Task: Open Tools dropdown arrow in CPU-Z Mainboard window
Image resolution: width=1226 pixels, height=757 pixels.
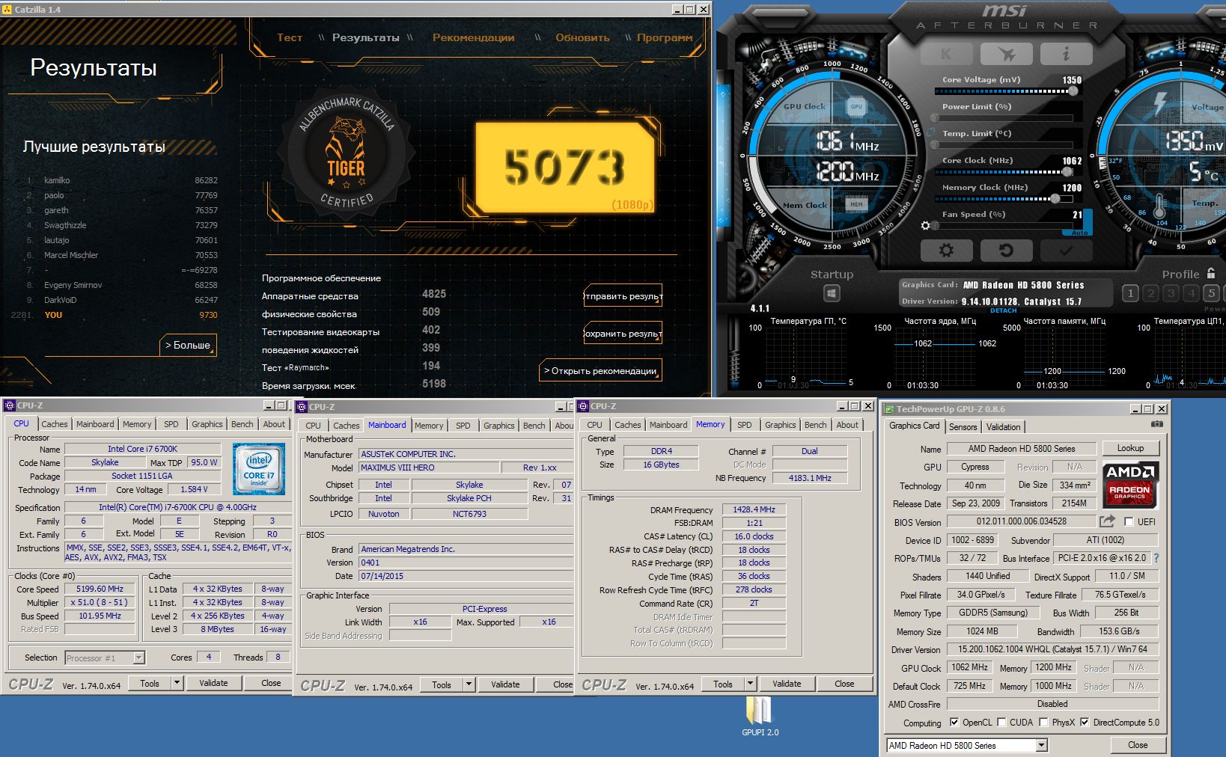Action: tap(469, 684)
